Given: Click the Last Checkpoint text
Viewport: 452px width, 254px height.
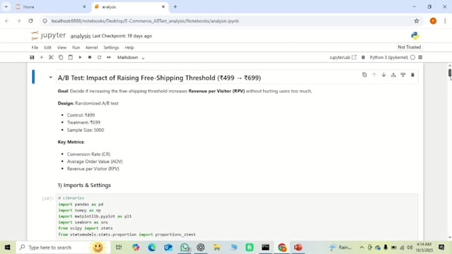Looking at the screenshot, I should (122, 36).
